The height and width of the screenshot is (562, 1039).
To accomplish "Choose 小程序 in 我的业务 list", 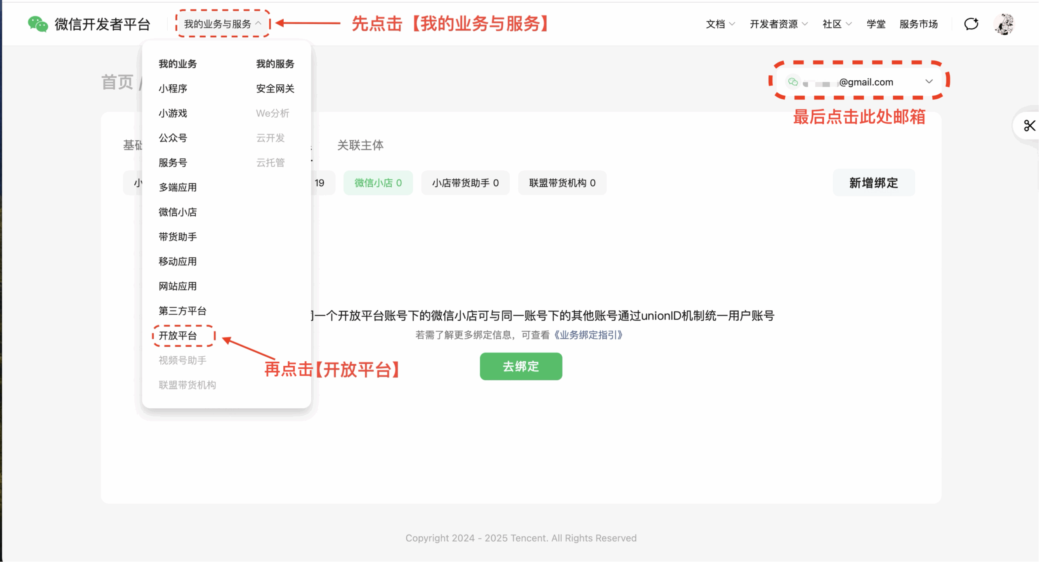I will point(173,88).
